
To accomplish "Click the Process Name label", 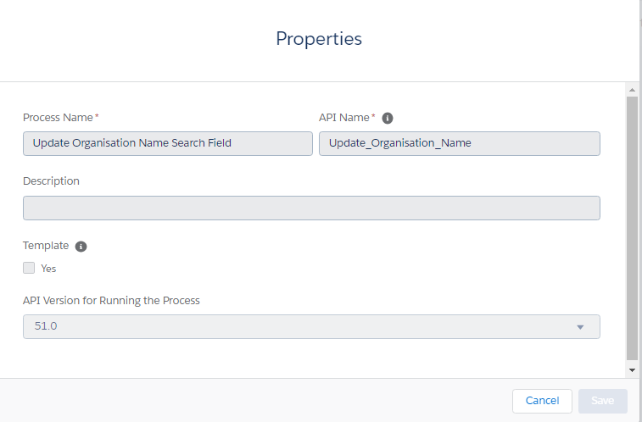I will [x=58, y=118].
